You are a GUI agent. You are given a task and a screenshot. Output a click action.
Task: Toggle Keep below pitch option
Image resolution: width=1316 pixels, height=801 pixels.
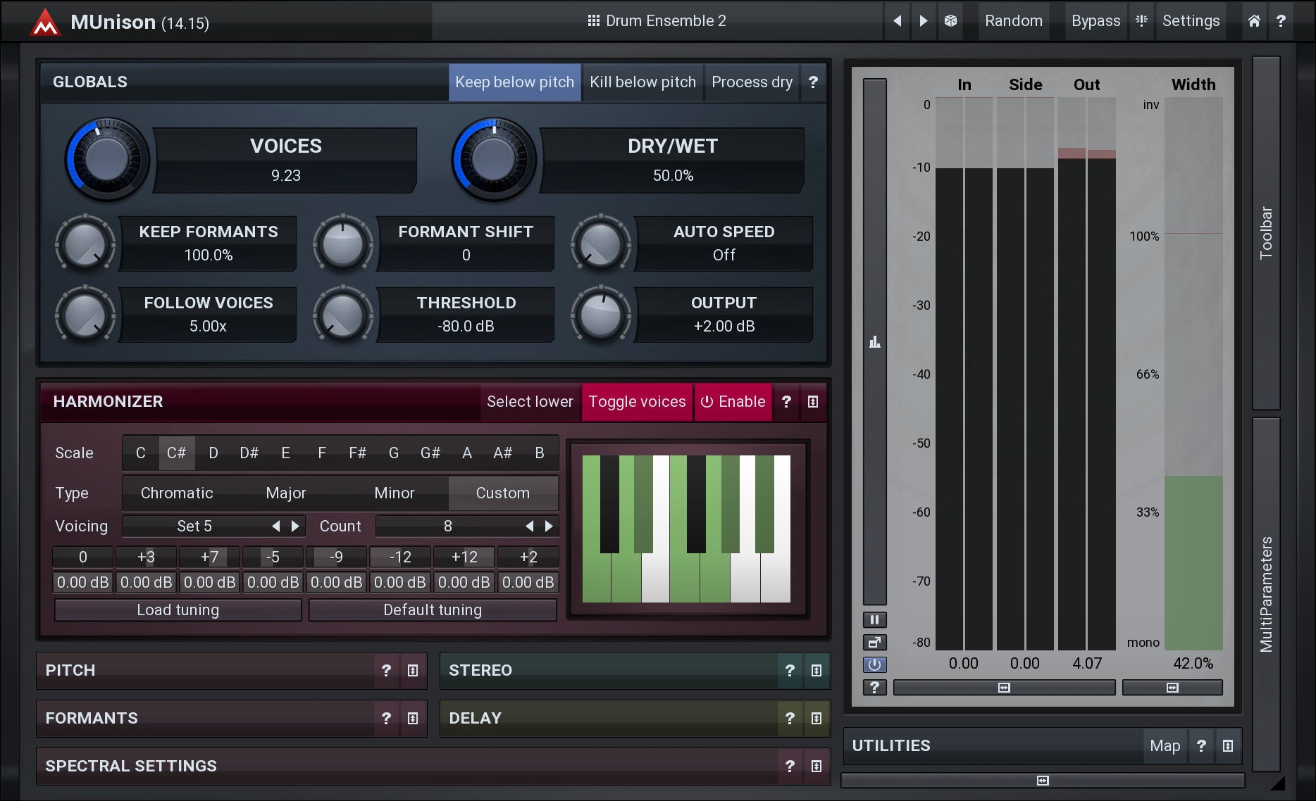tap(514, 82)
